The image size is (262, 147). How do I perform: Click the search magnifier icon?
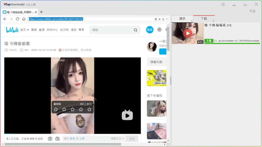coord(135,30)
